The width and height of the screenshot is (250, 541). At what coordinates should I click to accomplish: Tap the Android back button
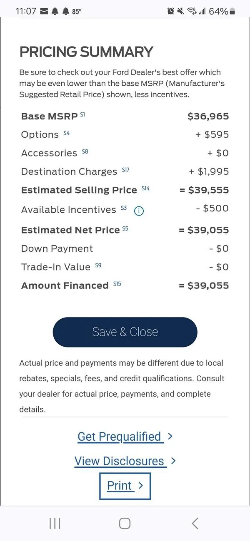point(195,524)
